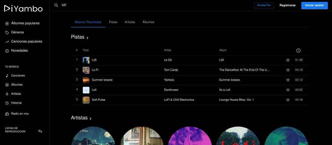Screen dimensions: 332x145
Task: Open album Its a Lofi
Action: 225,90
